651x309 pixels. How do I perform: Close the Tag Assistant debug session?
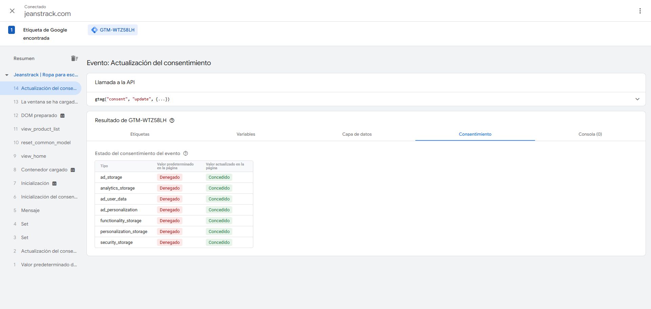point(12,11)
